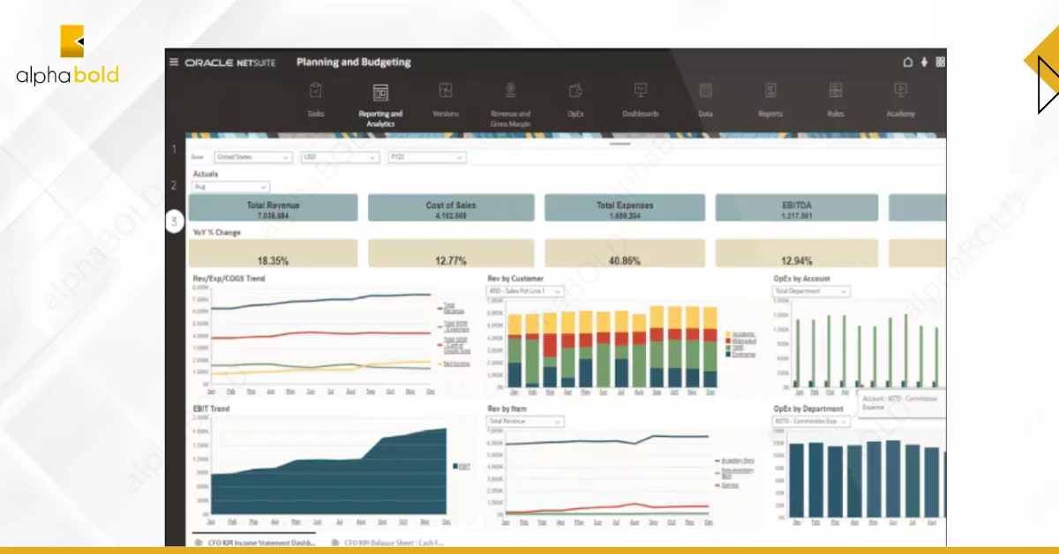1059x554 pixels.
Task: Open the Total Department dropdown for OpEx by Account
Action: pos(812,291)
